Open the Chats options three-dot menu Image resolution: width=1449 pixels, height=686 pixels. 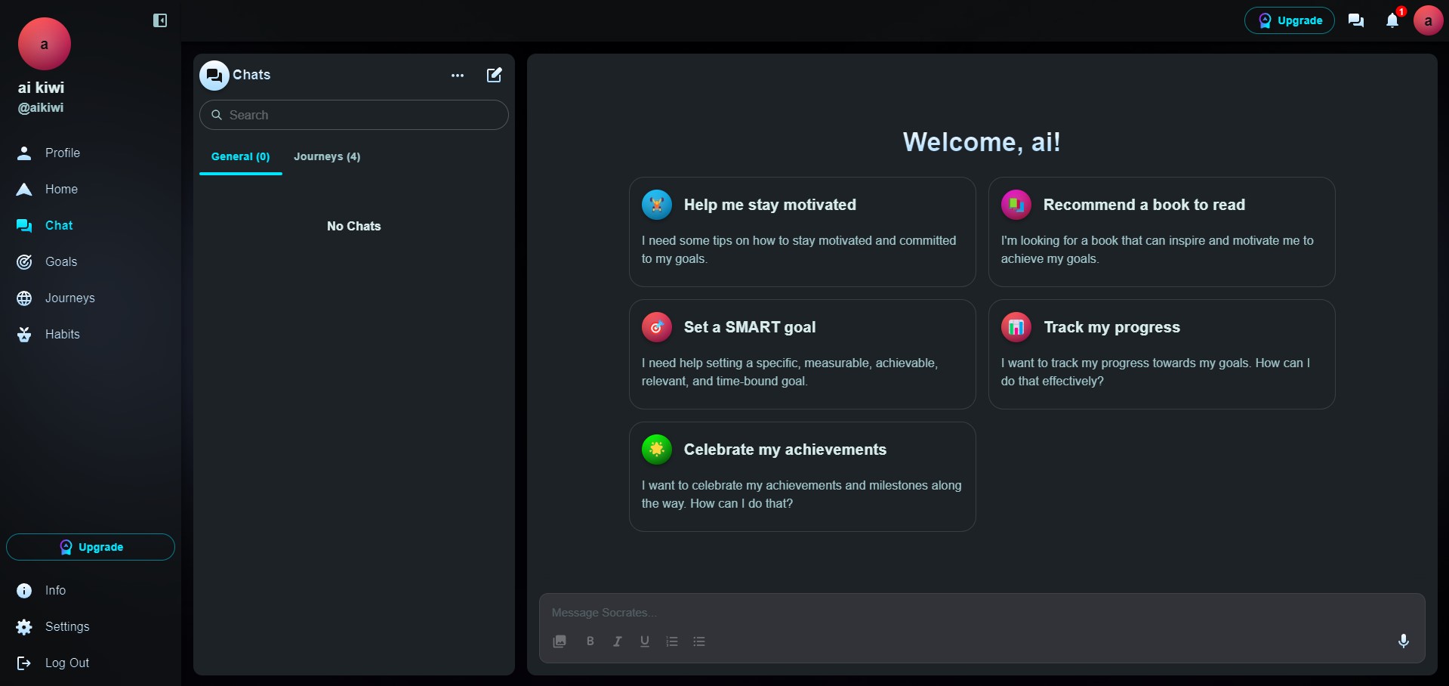(458, 76)
